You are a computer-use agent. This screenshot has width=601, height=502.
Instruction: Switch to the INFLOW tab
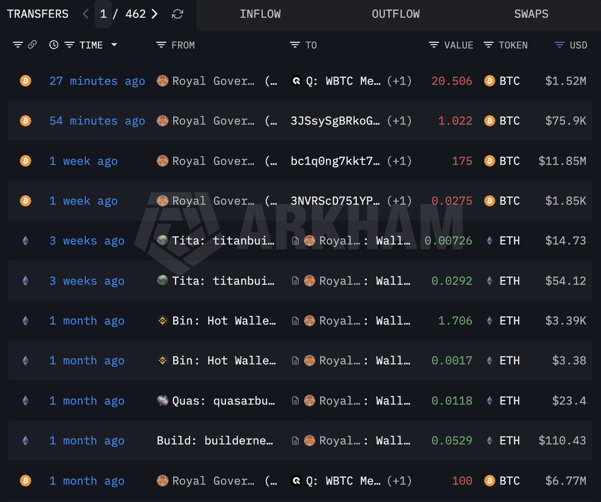tap(260, 14)
